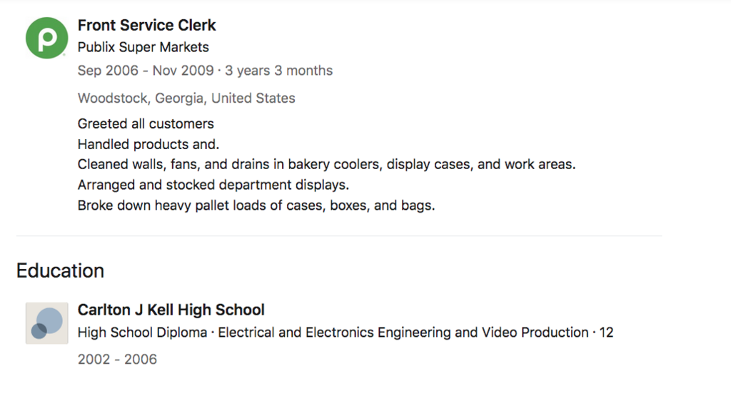Image resolution: width=731 pixels, height=401 pixels.
Task: Click the divider line above Education
Action: [339, 235]
